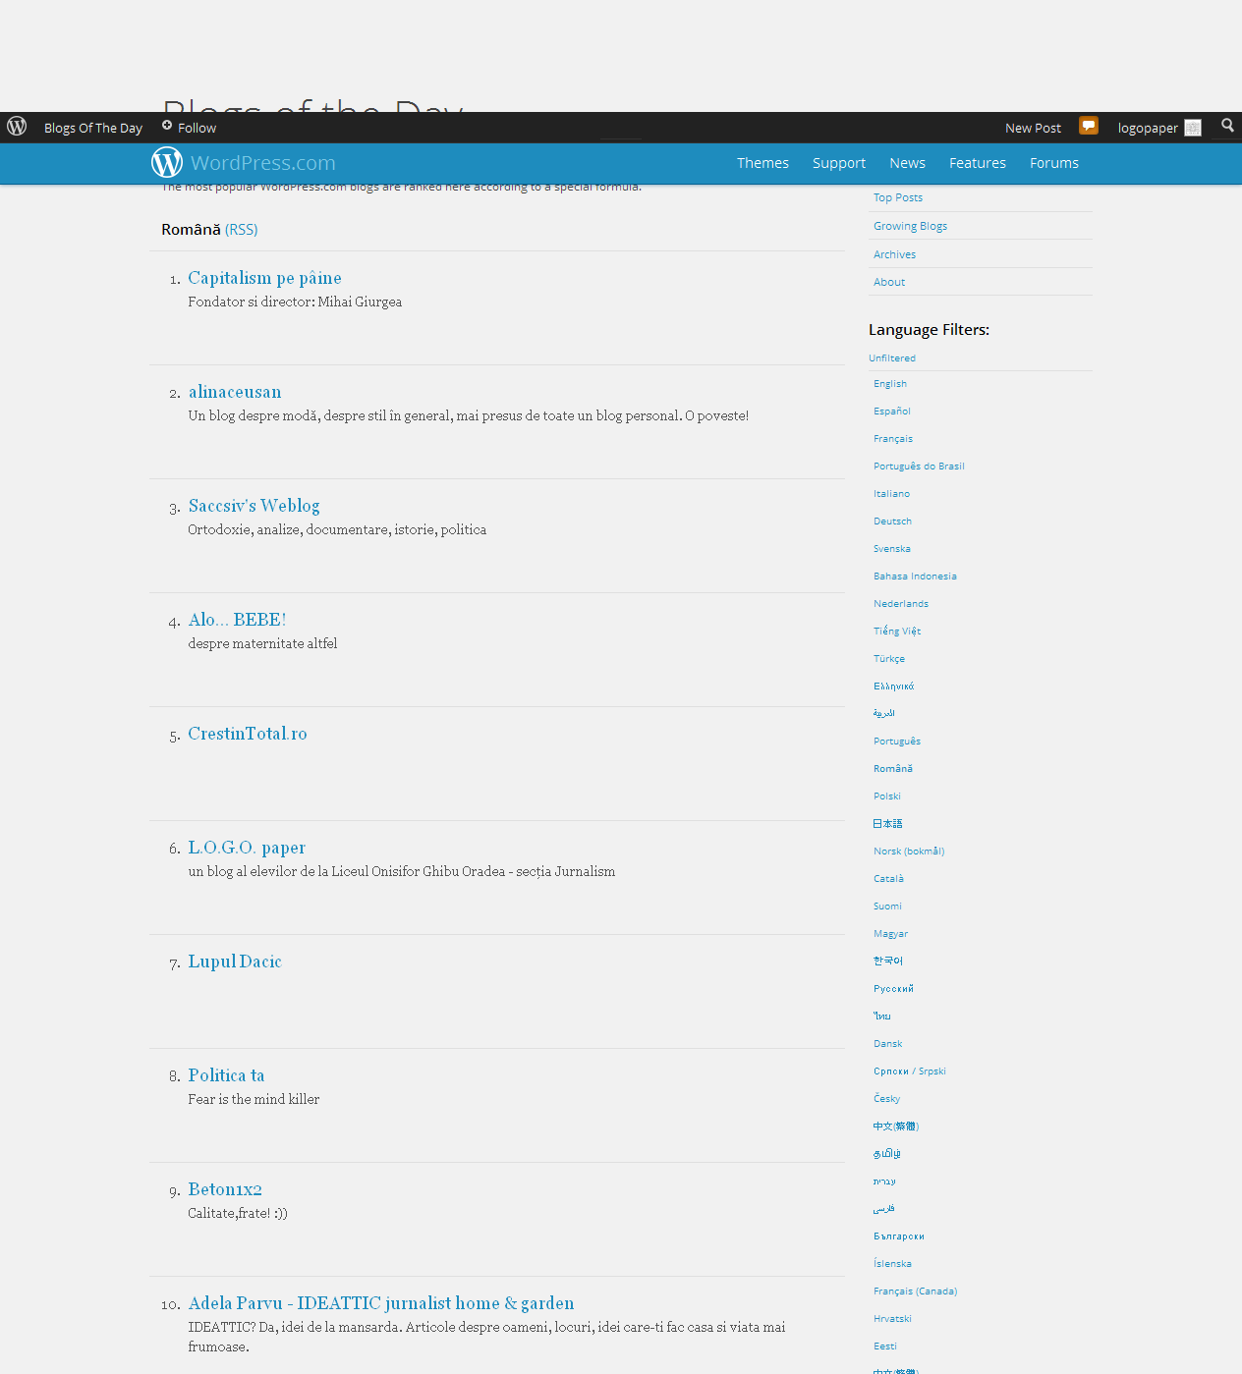Click the logopaper avatar image
1242x1374 pixels.
pos(1193,128)
